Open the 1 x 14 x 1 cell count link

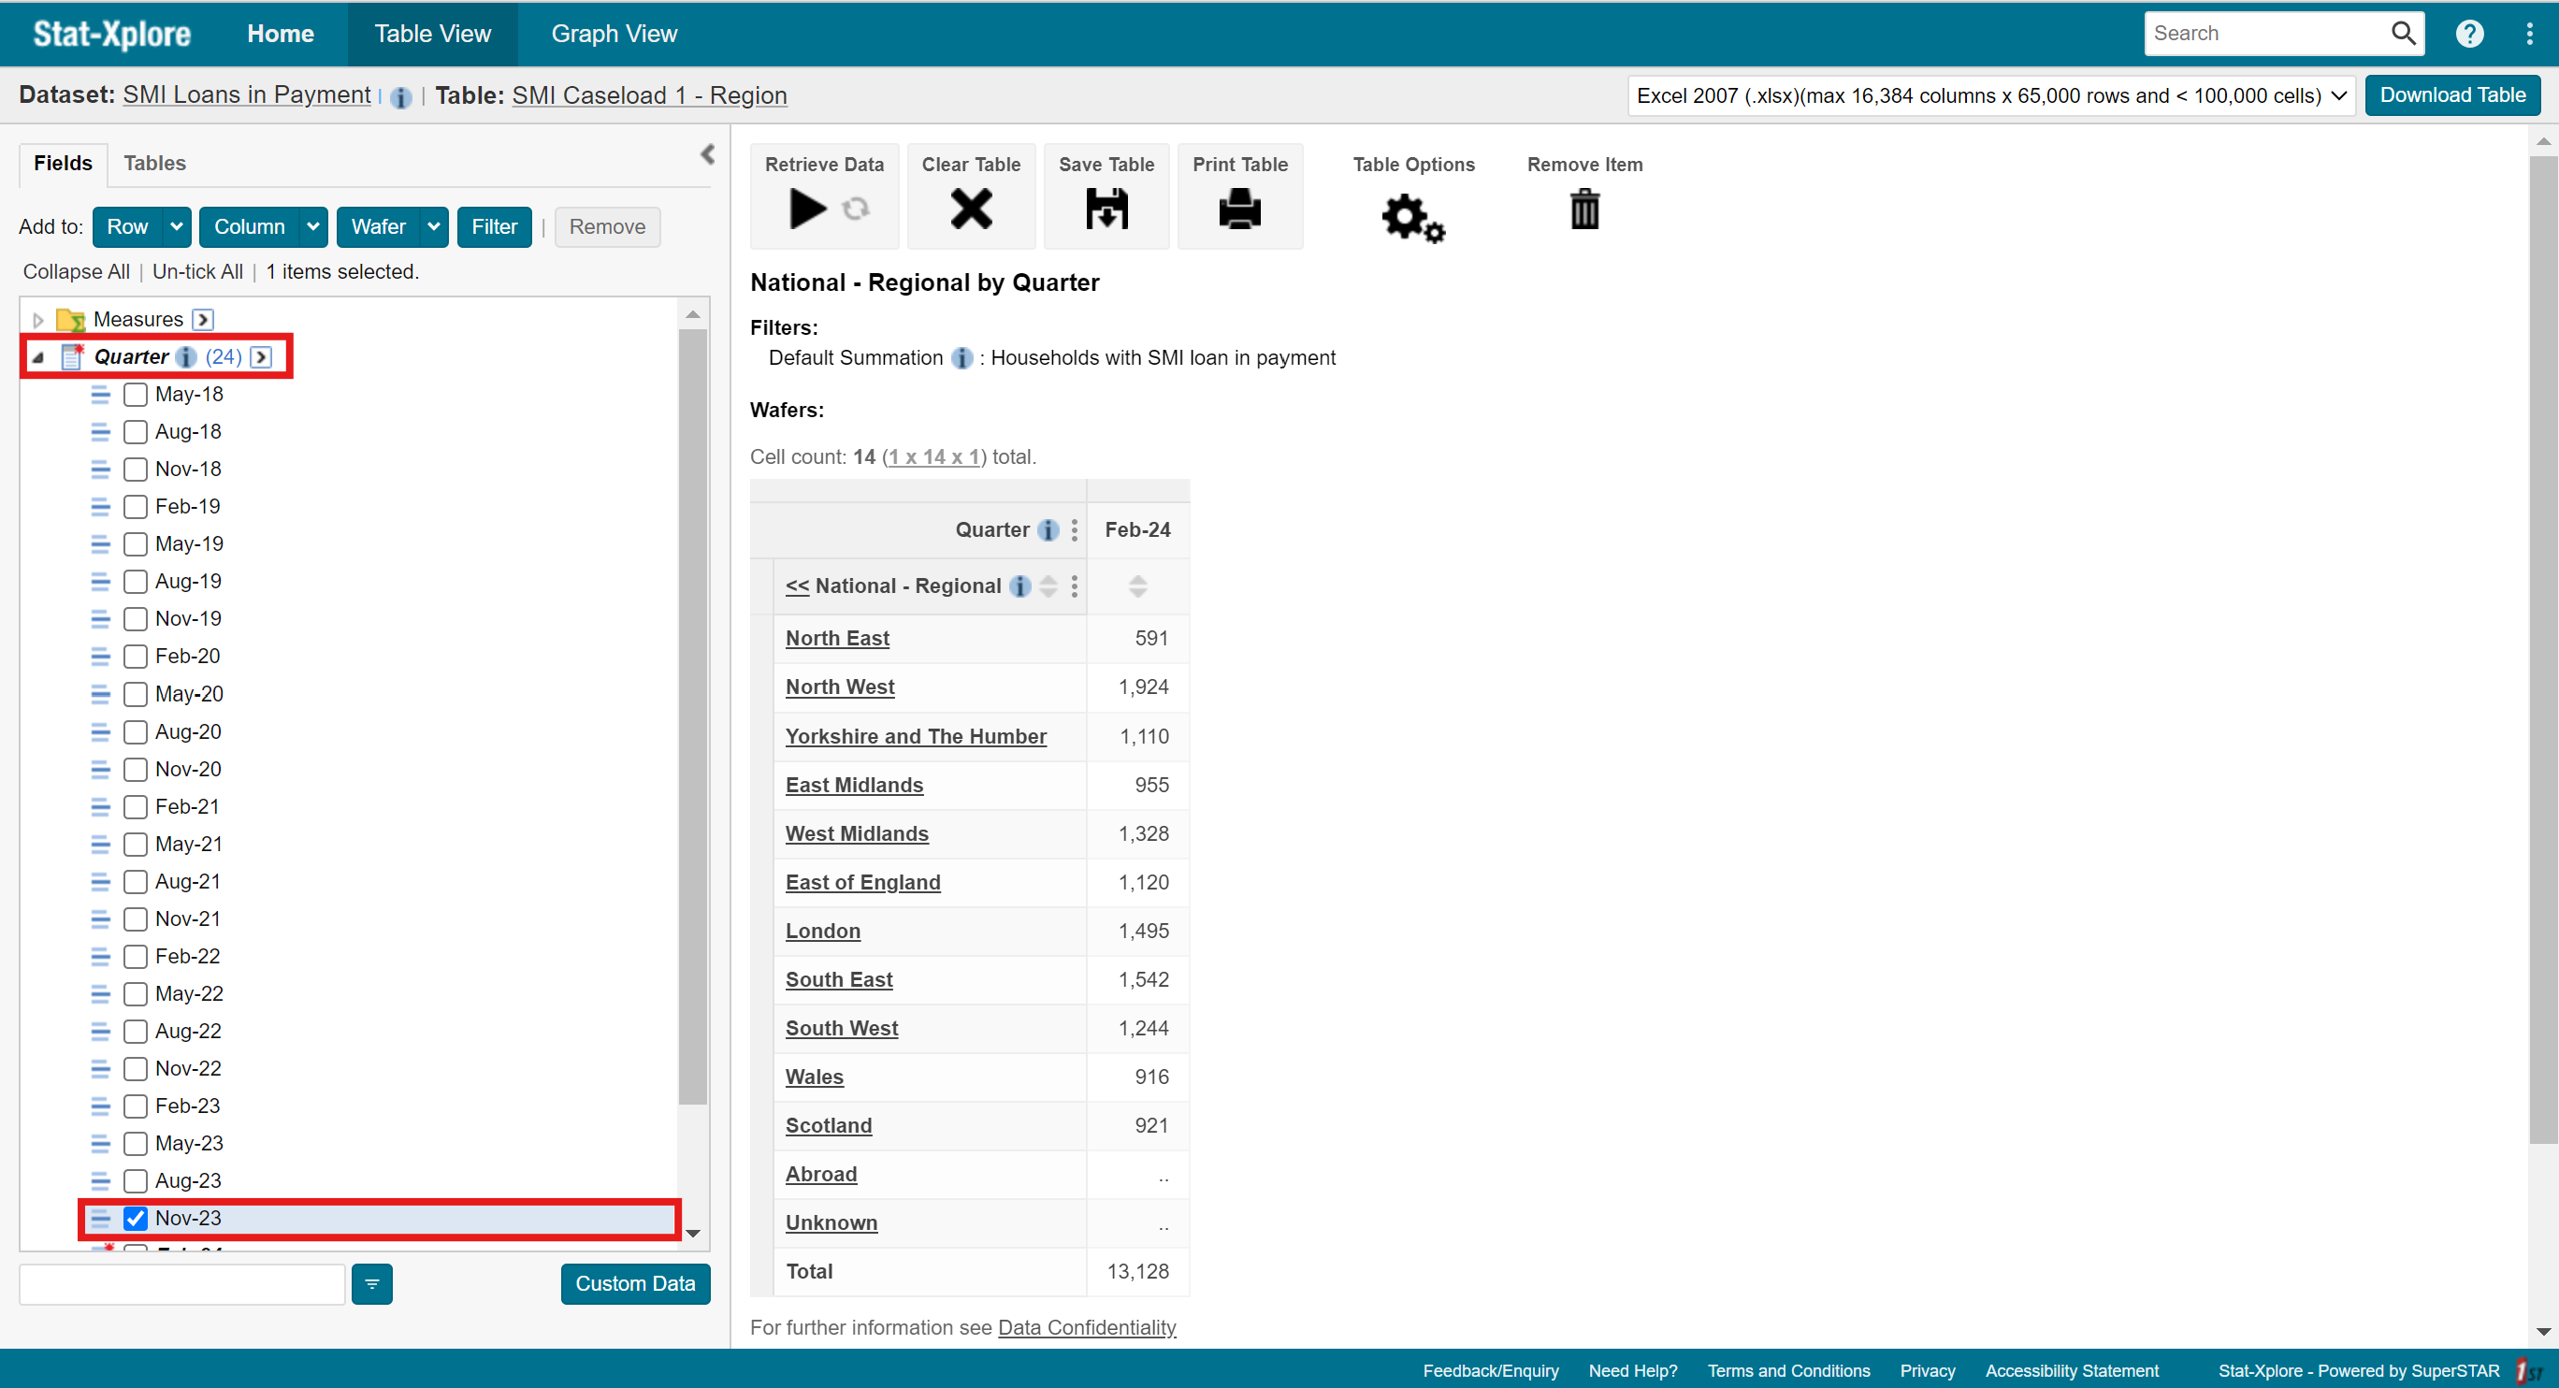click(x=933, y=457)
